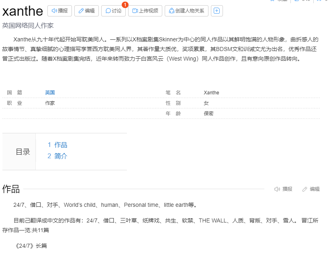Click the 职业 value 作家
This screenshot has width=329, height=255.
pos(50,103)
